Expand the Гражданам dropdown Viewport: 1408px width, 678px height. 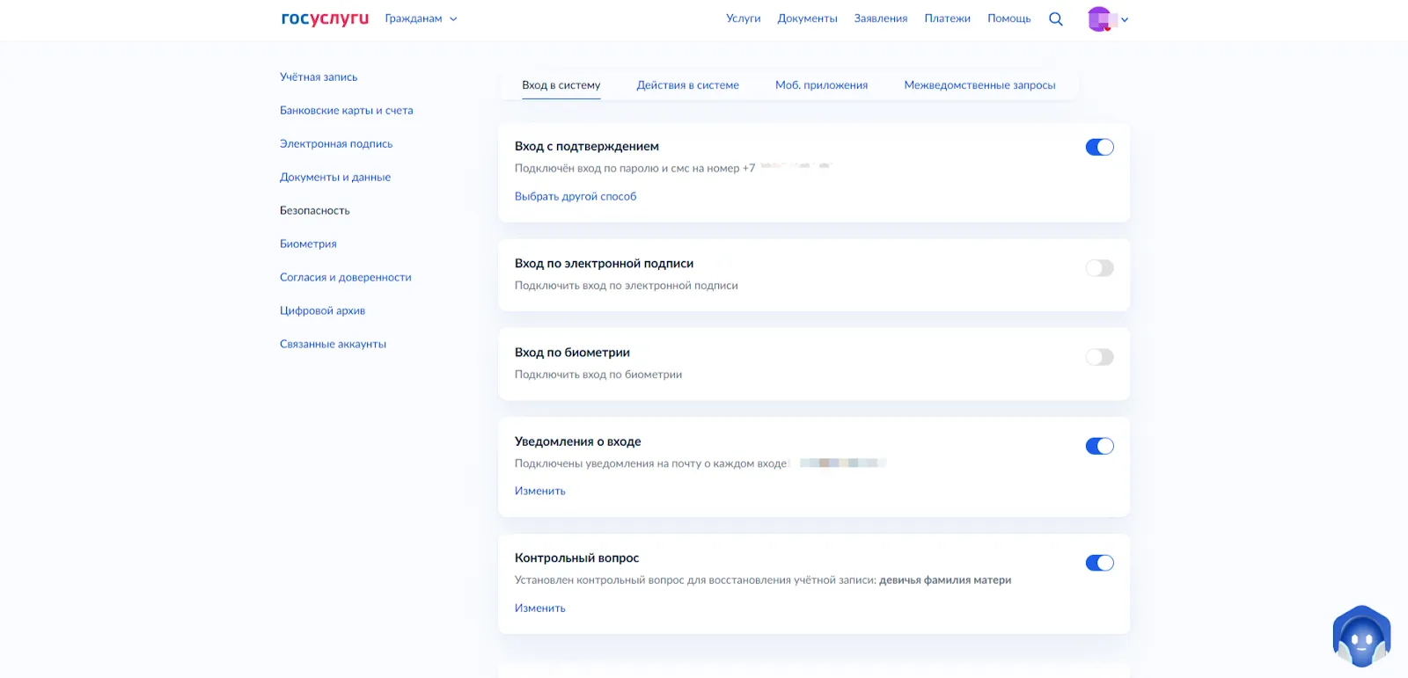(421, 18)
